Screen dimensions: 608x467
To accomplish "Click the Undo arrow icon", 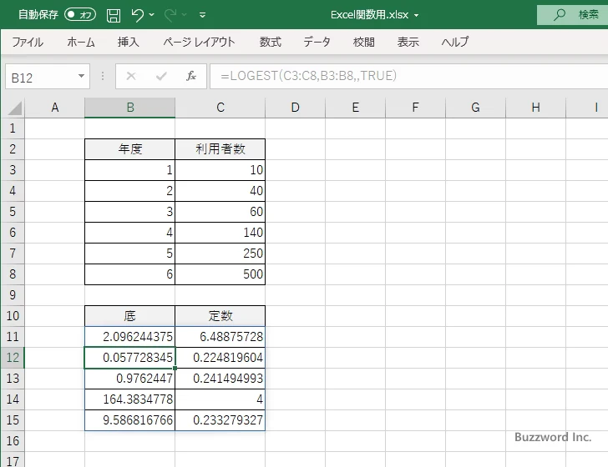I will coord(137,15).
